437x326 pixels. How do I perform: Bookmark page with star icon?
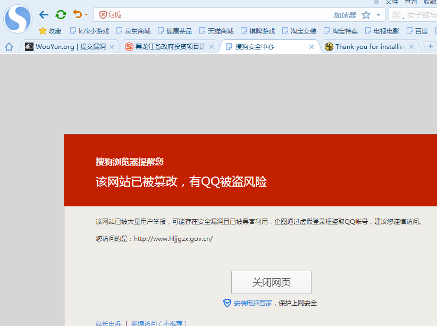pos(366,15)
